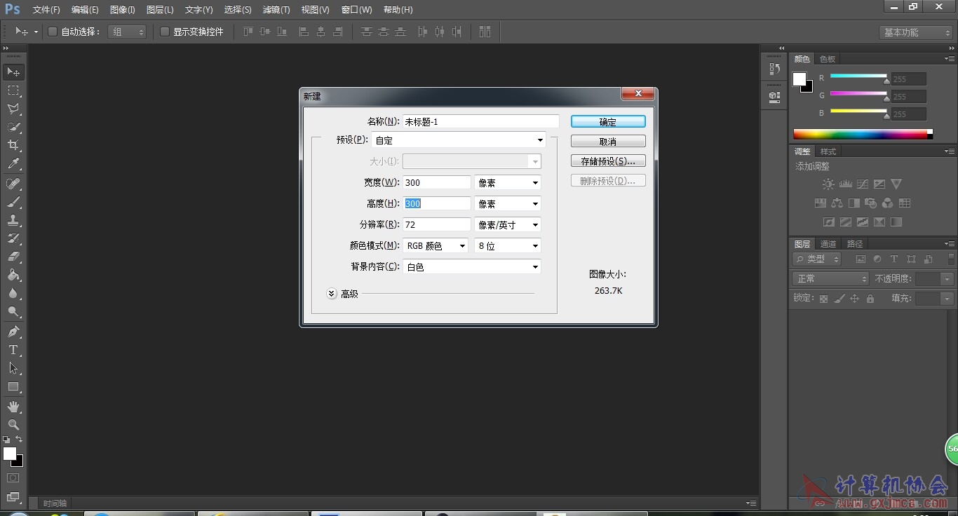Switch to 色板 tab
The width and height of the screenshot is (958, 516).
point(828,59)
